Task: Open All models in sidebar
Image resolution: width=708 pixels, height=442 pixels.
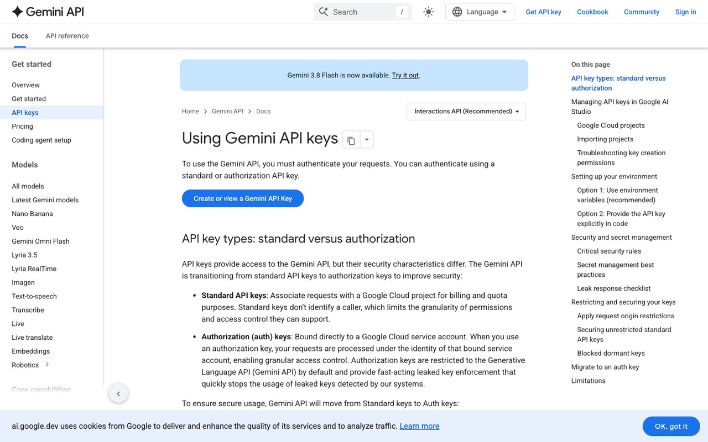Action: click(28, 186)
